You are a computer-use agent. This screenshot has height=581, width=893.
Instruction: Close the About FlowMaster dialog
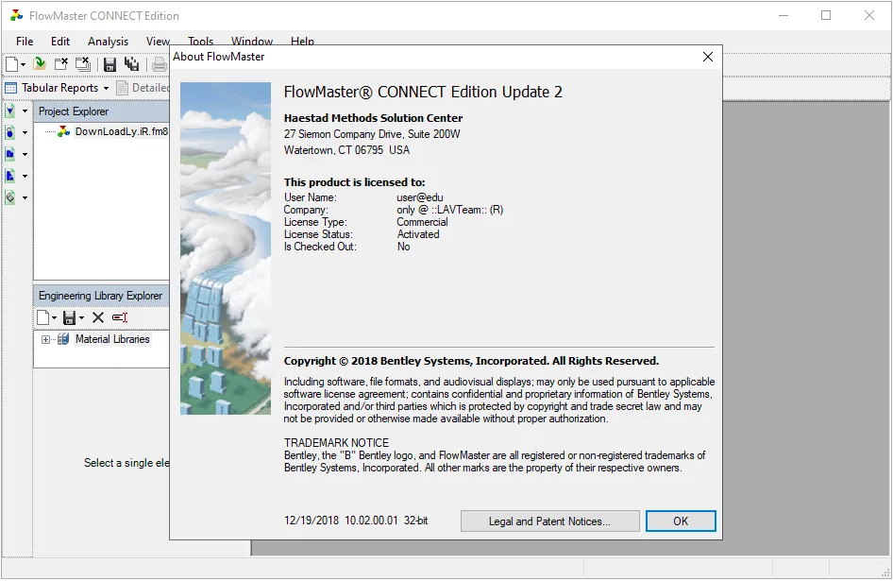(x=708, y=57)
